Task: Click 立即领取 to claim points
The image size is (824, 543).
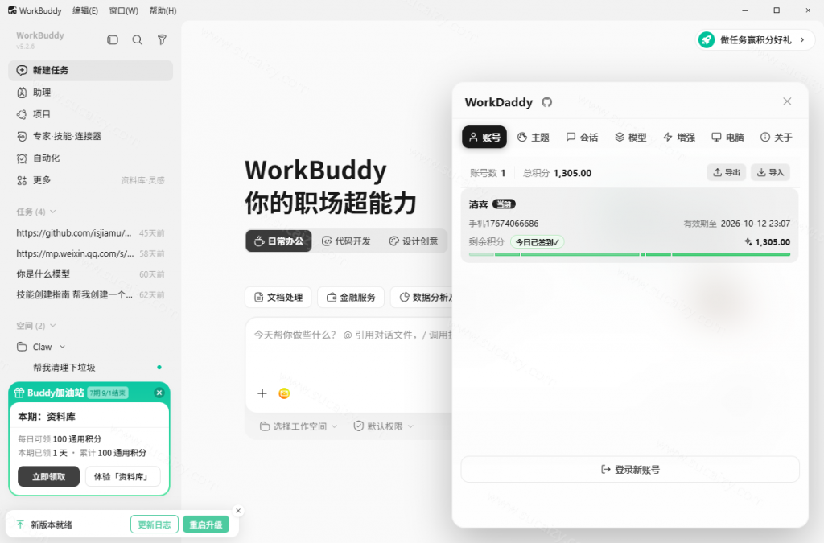Action: pyautogui.click(x=48, y=477)
